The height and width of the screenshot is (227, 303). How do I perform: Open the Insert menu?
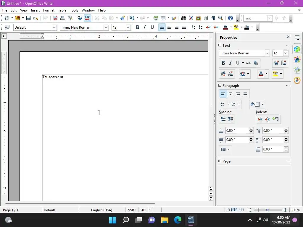coord(35,10)
